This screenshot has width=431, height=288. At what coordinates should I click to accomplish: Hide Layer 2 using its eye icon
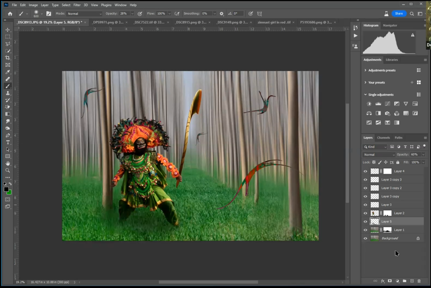click(365, 213)
